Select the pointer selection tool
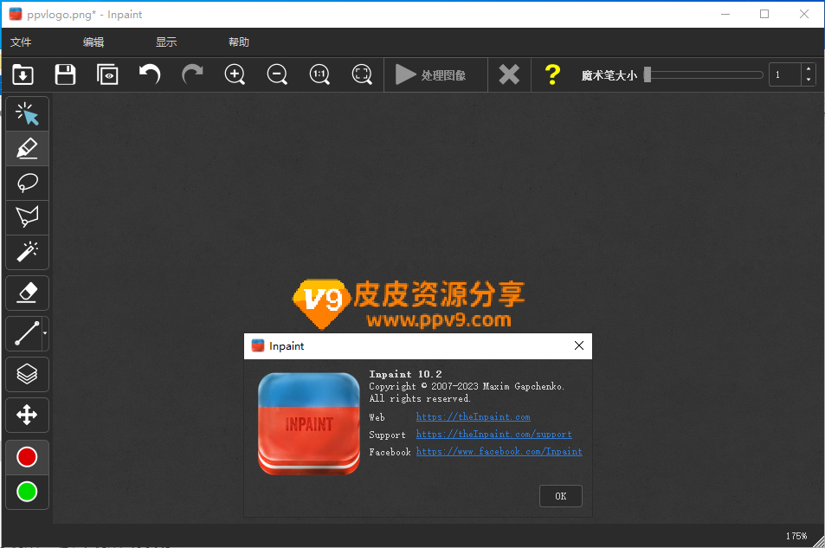Viewport: 825px width, 548px height. coord(28,113)
